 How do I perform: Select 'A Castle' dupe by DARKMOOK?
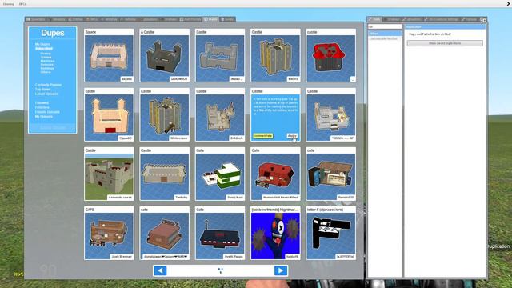point(164,55)
